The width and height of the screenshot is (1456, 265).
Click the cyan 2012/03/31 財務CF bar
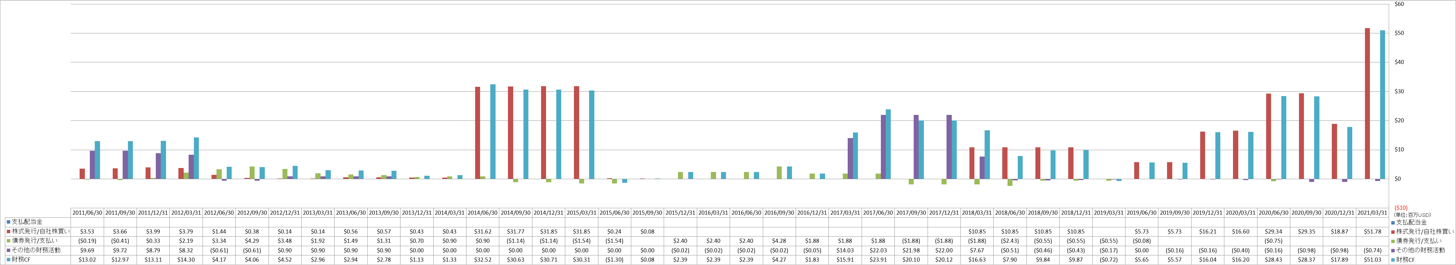[x=196, y=158]
